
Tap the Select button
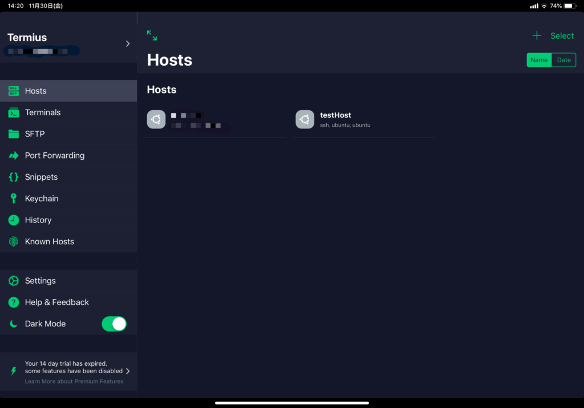562,36
